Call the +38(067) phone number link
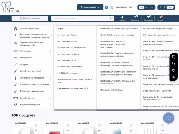Image resolution: width=179 pixels, height=134 pixels. (x=123, y=7)
